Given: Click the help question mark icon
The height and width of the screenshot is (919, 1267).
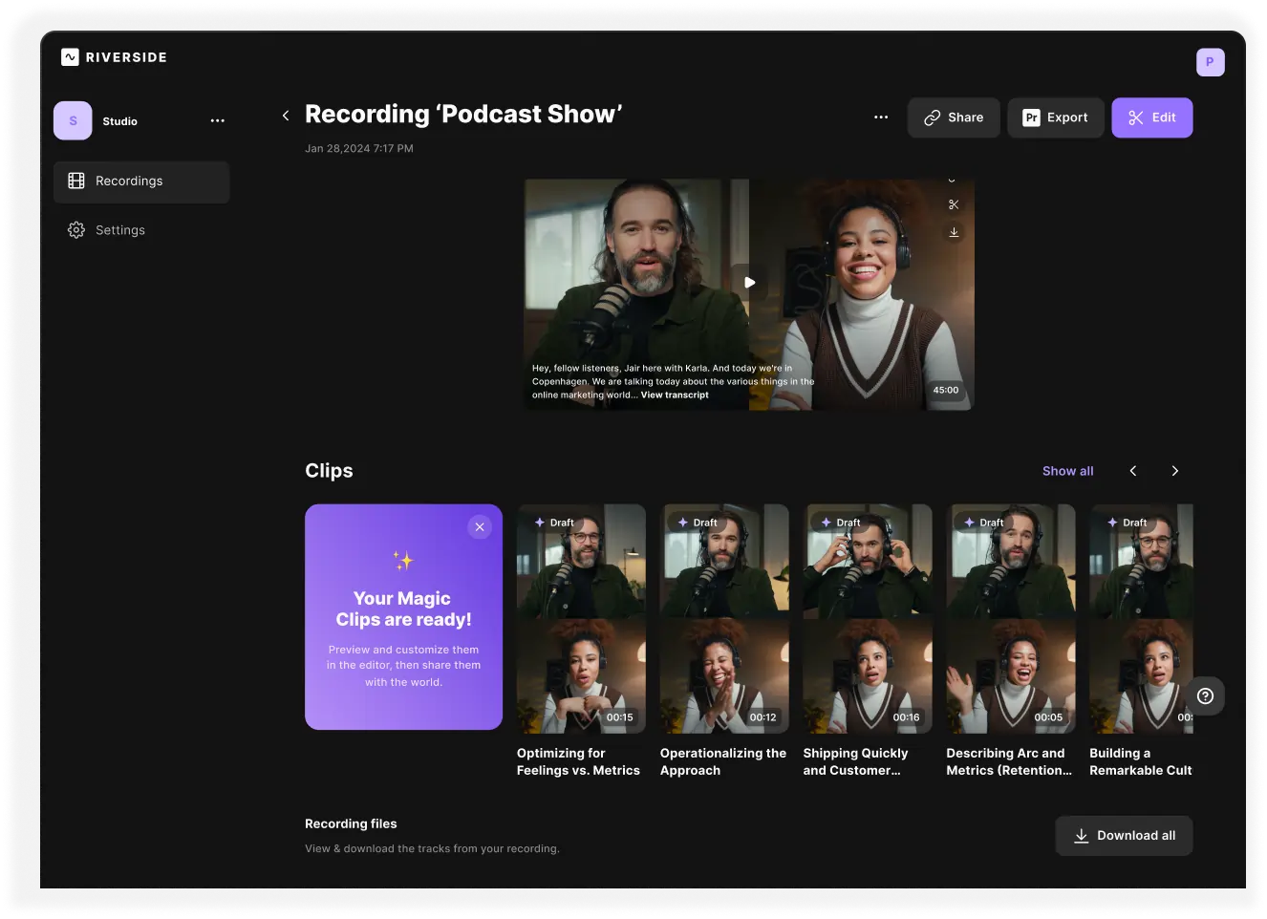Looking at the screenshot, I should pos(1205,695).
